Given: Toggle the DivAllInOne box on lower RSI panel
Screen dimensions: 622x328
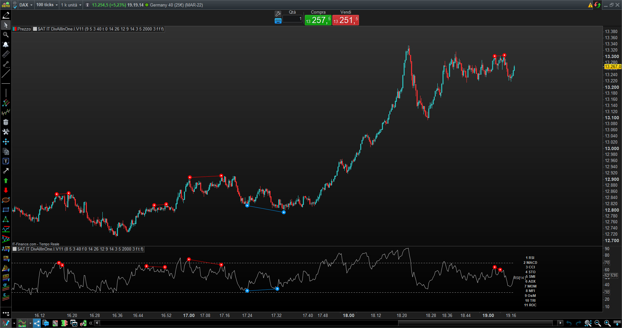Looking at the screenshot, I should (15, 249).
